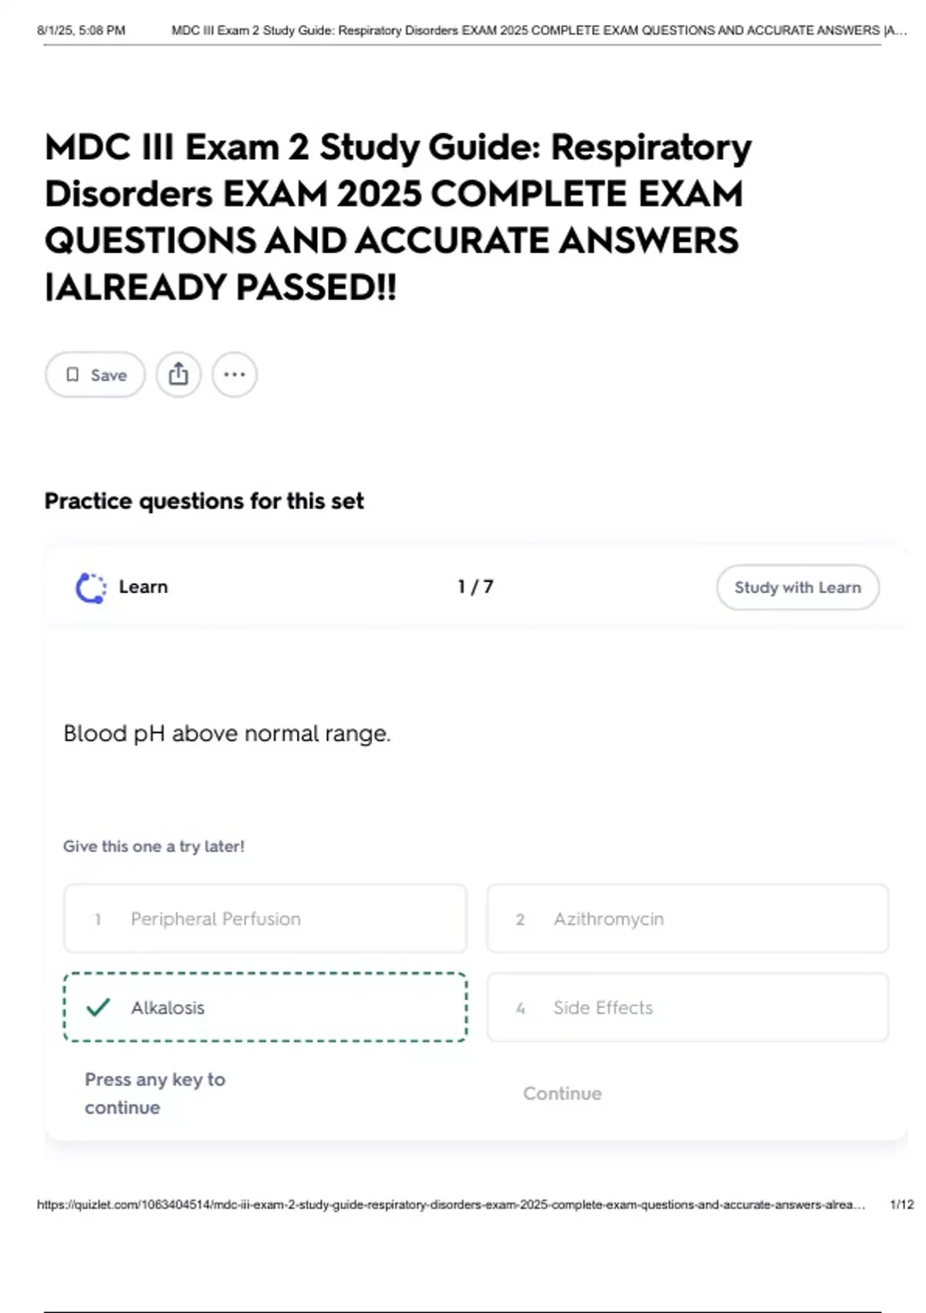Click the "Give this one a try later!" message

[x=154, y=846]
